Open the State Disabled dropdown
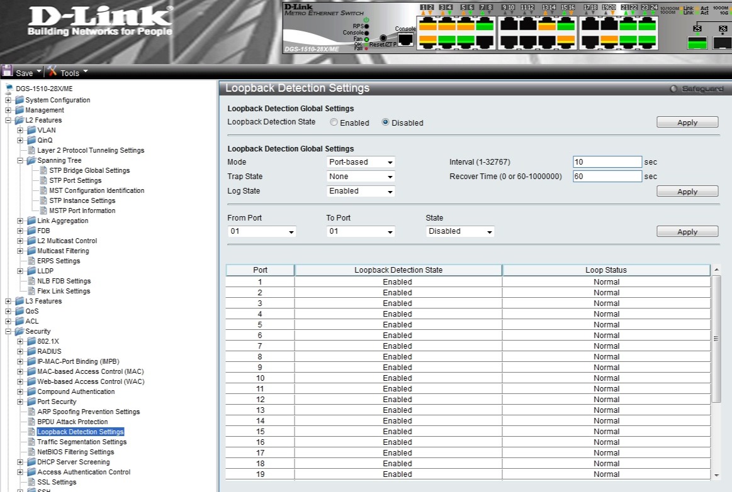This screenshot has width=732, height=492. pos(460,231)
